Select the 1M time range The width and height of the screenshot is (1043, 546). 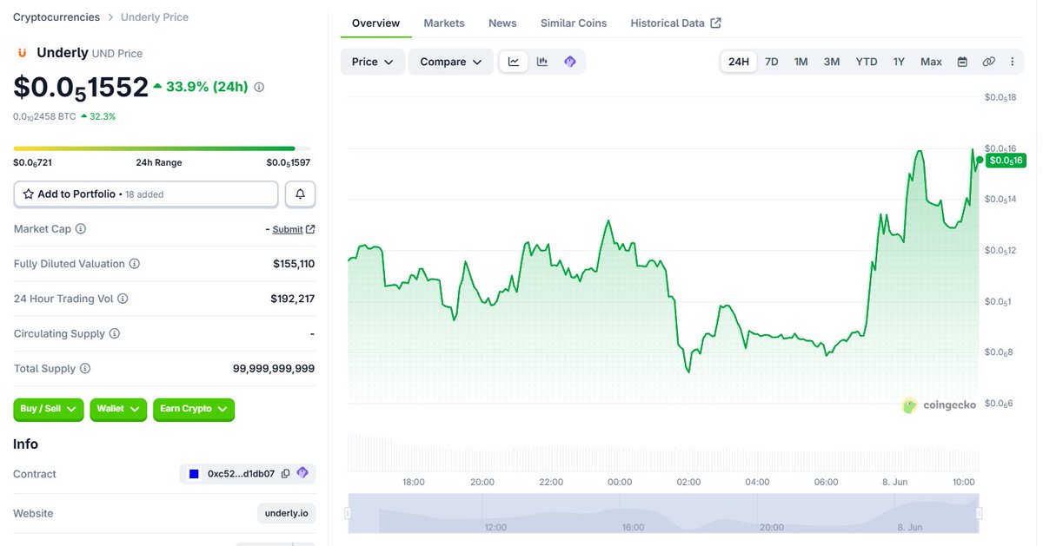(x=801, y=62)
